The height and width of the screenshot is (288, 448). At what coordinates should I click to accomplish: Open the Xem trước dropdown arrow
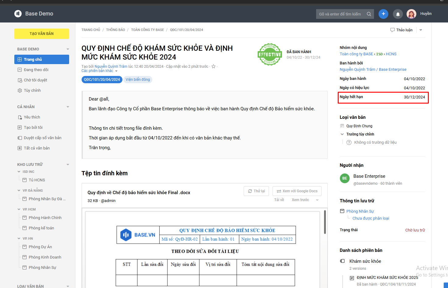tap(317, 200)
